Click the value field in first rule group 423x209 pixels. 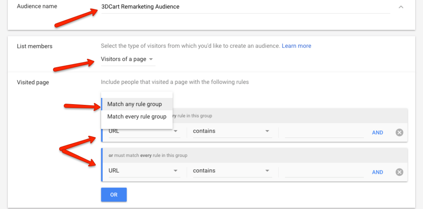(324, 132)
